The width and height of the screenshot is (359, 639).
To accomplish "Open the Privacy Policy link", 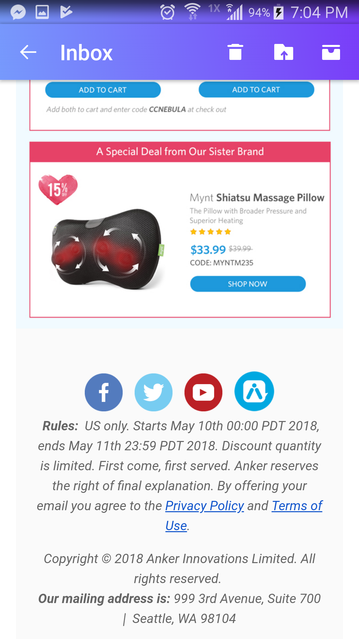I will click(205, 506).
